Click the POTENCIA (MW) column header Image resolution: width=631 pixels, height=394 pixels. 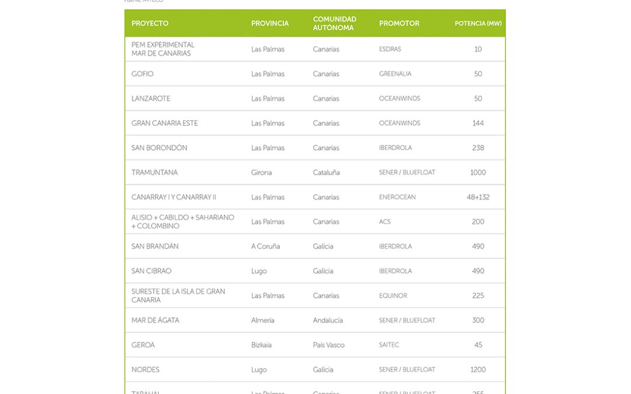point(478,23)
